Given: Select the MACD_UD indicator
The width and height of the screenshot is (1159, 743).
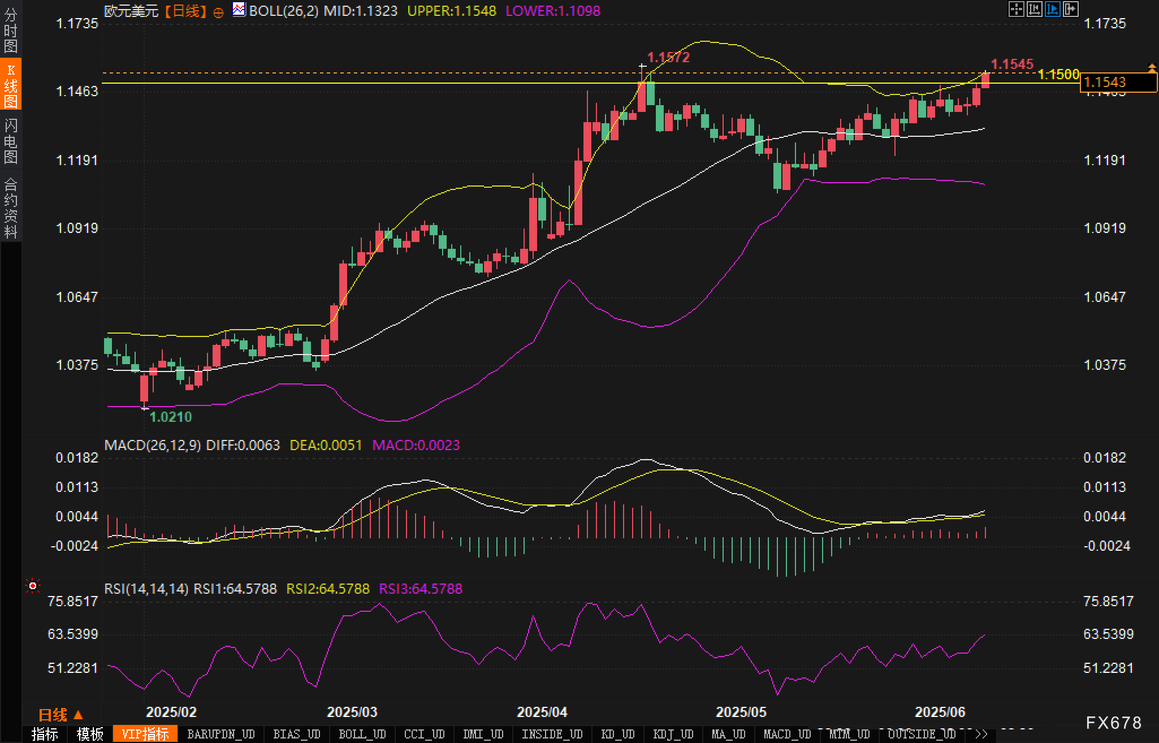Looking at the screenshot, I should click(x=787, y=734).
